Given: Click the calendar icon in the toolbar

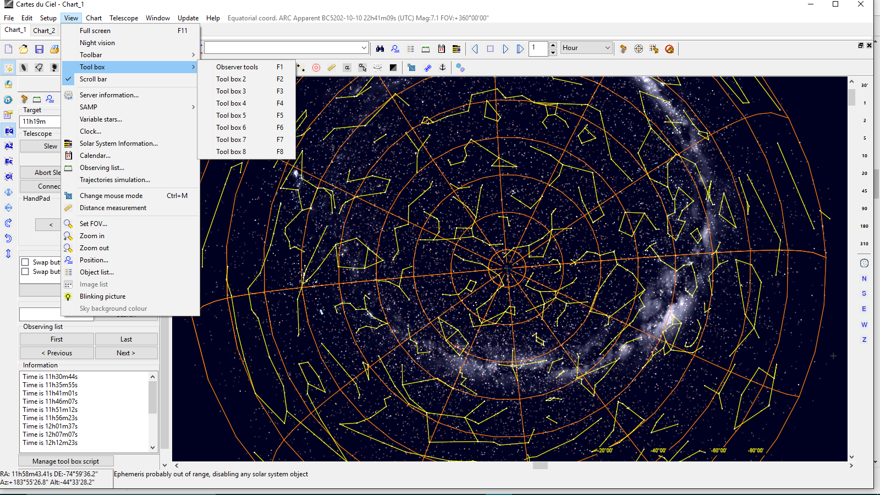Looking at the screenshot, I should tap(441, 49).
